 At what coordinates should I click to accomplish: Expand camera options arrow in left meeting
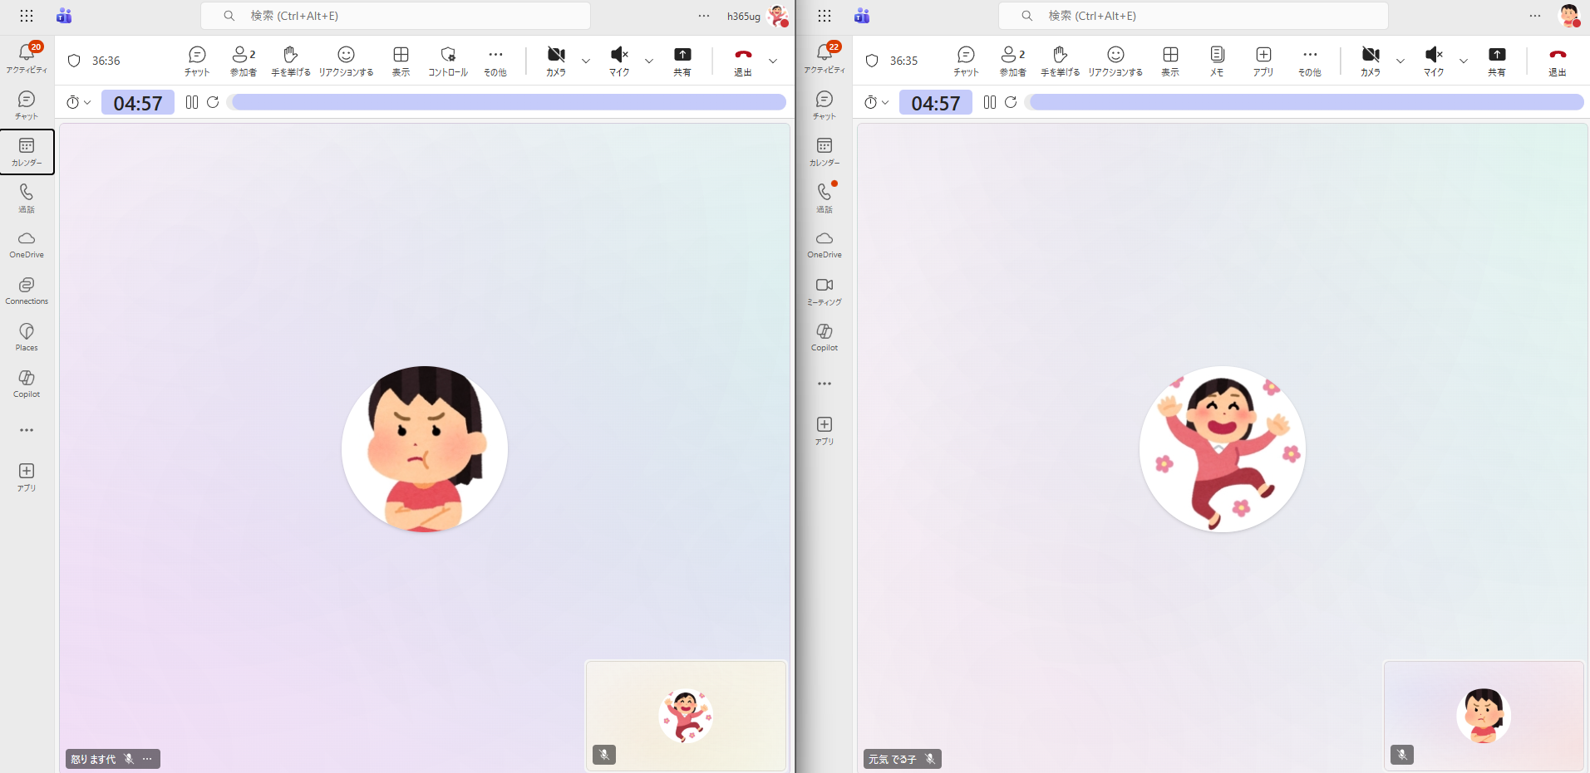586,61
